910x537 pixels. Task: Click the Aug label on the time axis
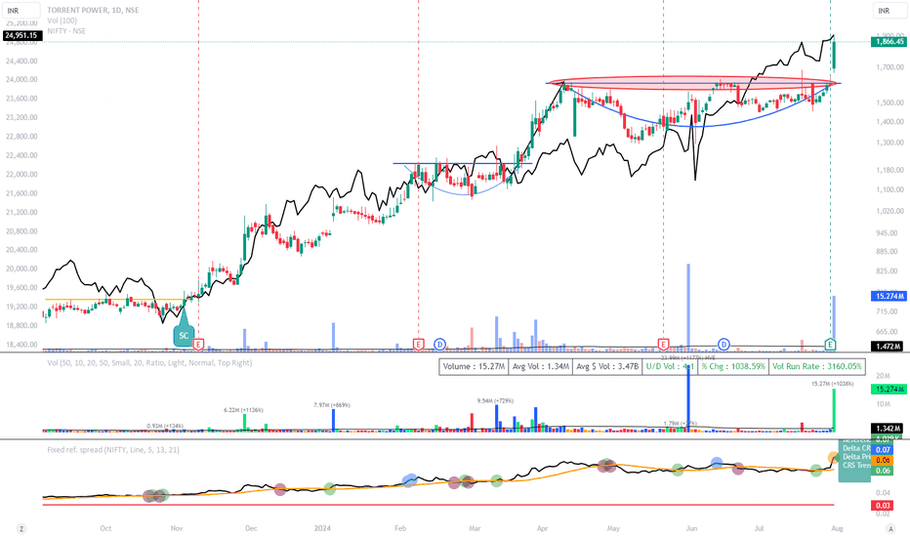point(837,528)
